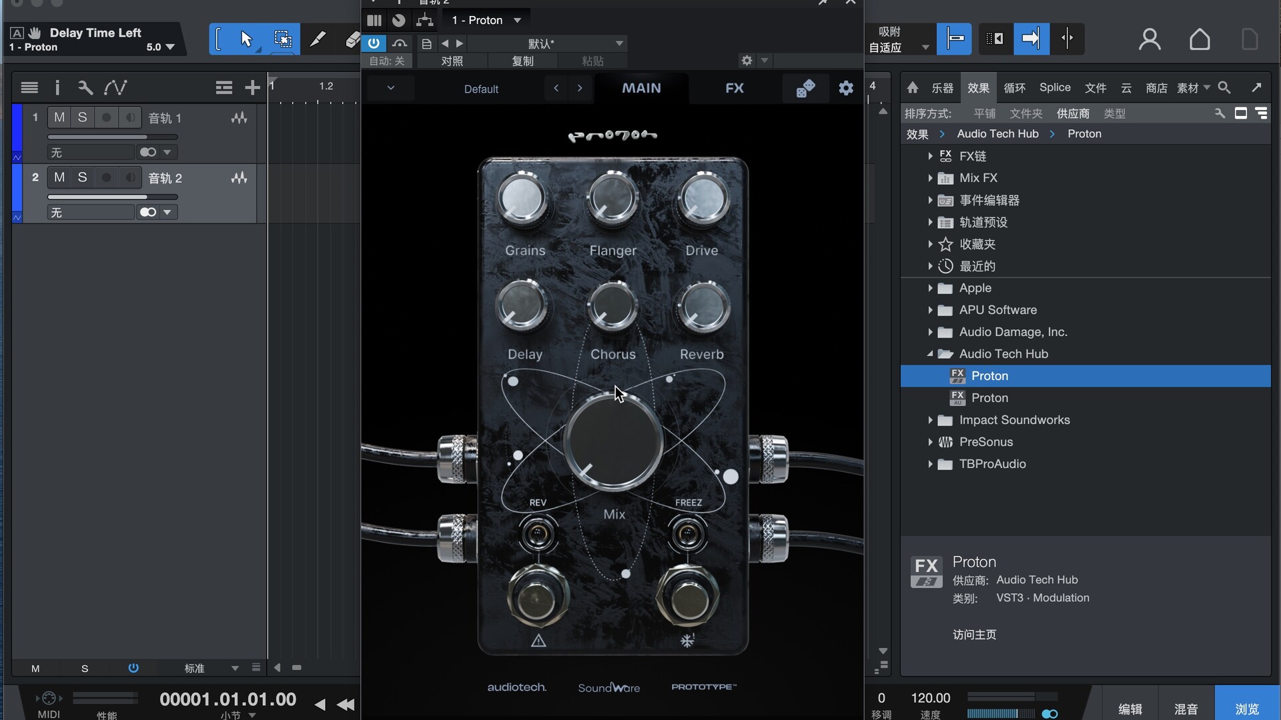
Task: Open the track inspector info icon
Action: 57,87
